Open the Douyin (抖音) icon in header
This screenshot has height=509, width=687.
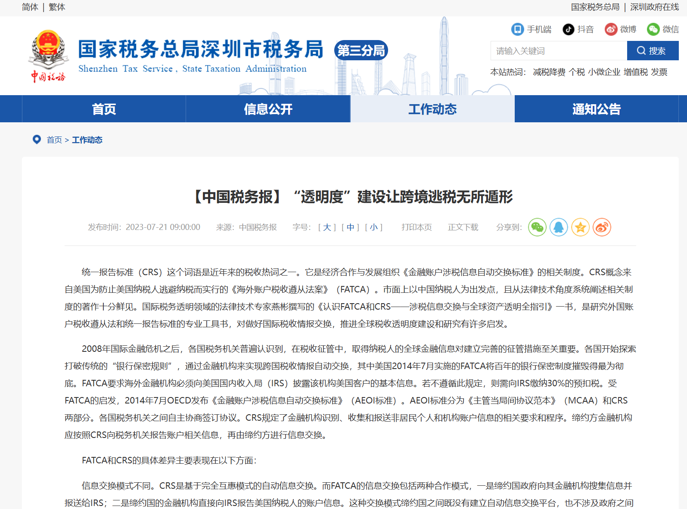[x=569, y=29]
